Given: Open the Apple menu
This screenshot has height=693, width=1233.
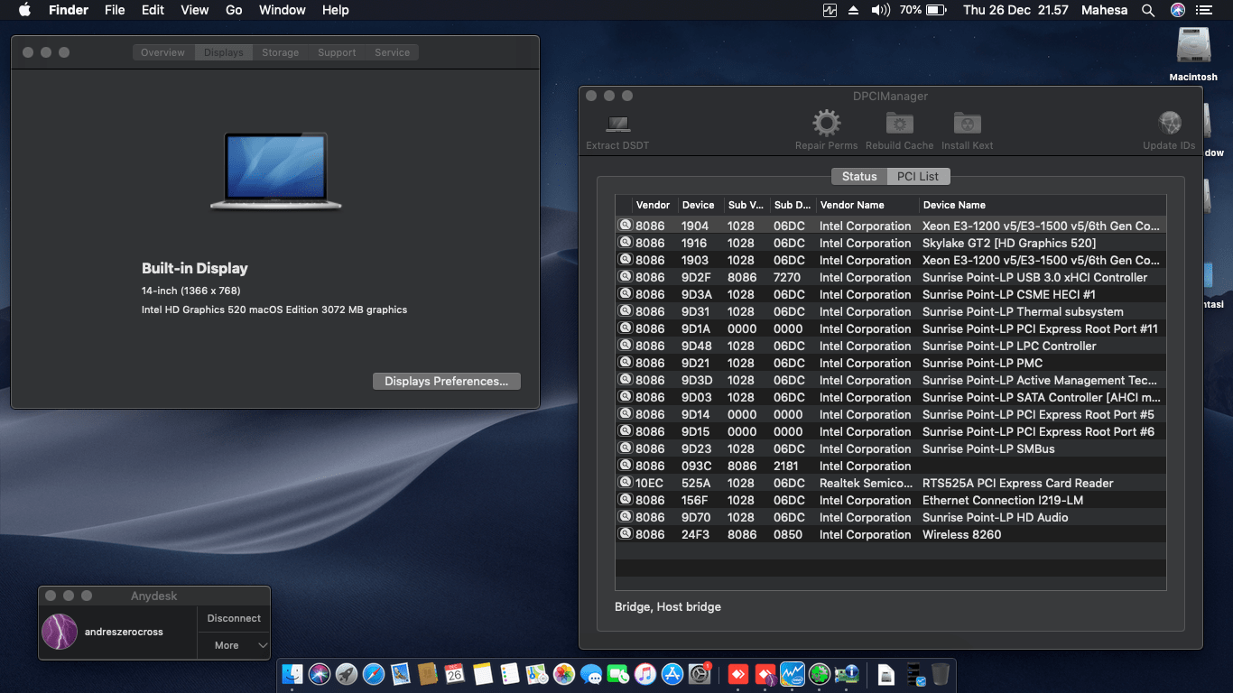Looking at the screenshot, I should click(x=24, y=10).
